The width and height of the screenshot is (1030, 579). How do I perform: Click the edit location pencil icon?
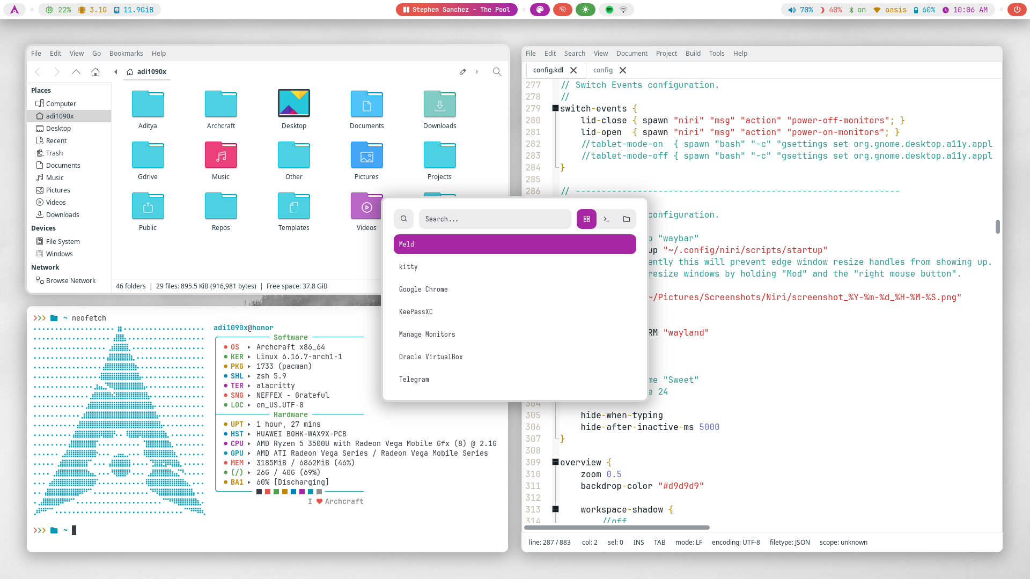[x=462, y=72]
